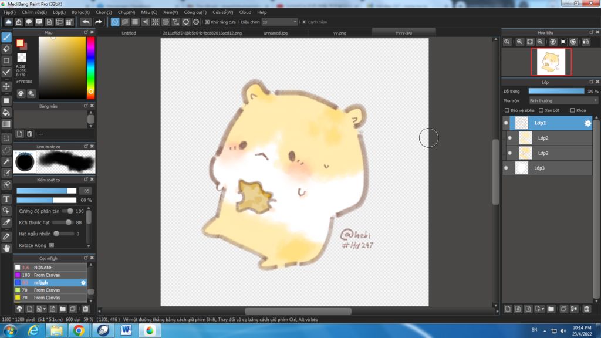
Task: Select the Text tool
Action: pos(6,199)
